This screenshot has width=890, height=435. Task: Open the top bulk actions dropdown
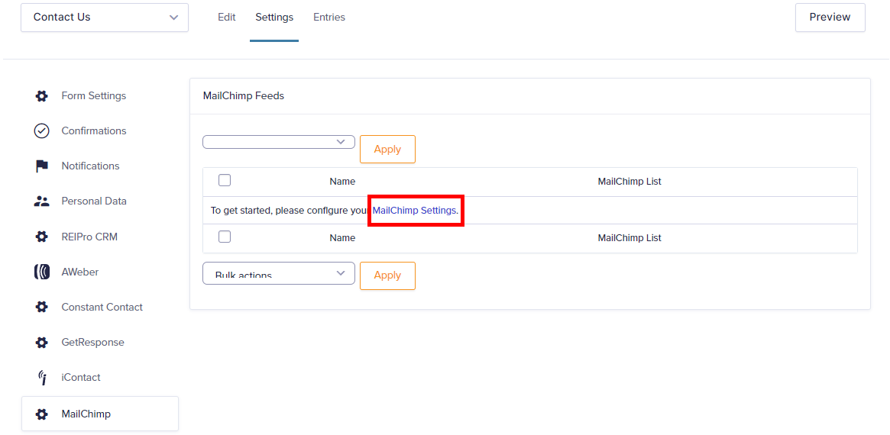pyautogui.click(x=279, y=142)
